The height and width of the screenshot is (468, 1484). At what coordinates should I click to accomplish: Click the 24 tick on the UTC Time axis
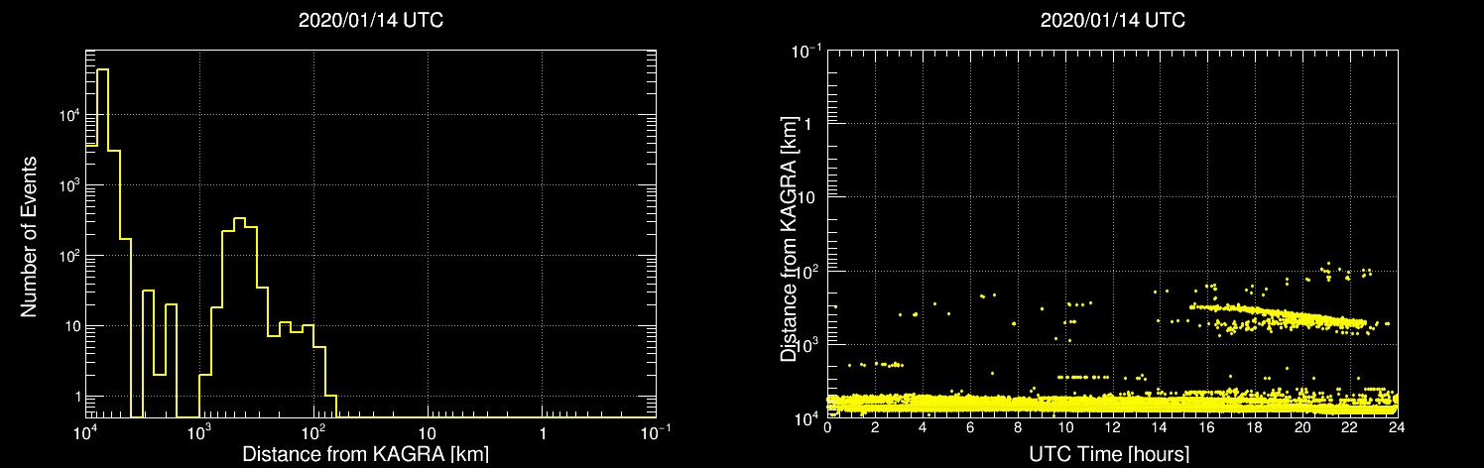(x=1397, y=429)
